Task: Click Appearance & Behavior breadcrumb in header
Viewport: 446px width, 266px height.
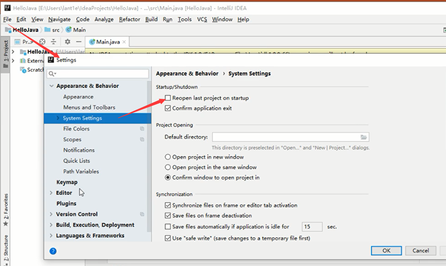Action: tap(187, 74)
